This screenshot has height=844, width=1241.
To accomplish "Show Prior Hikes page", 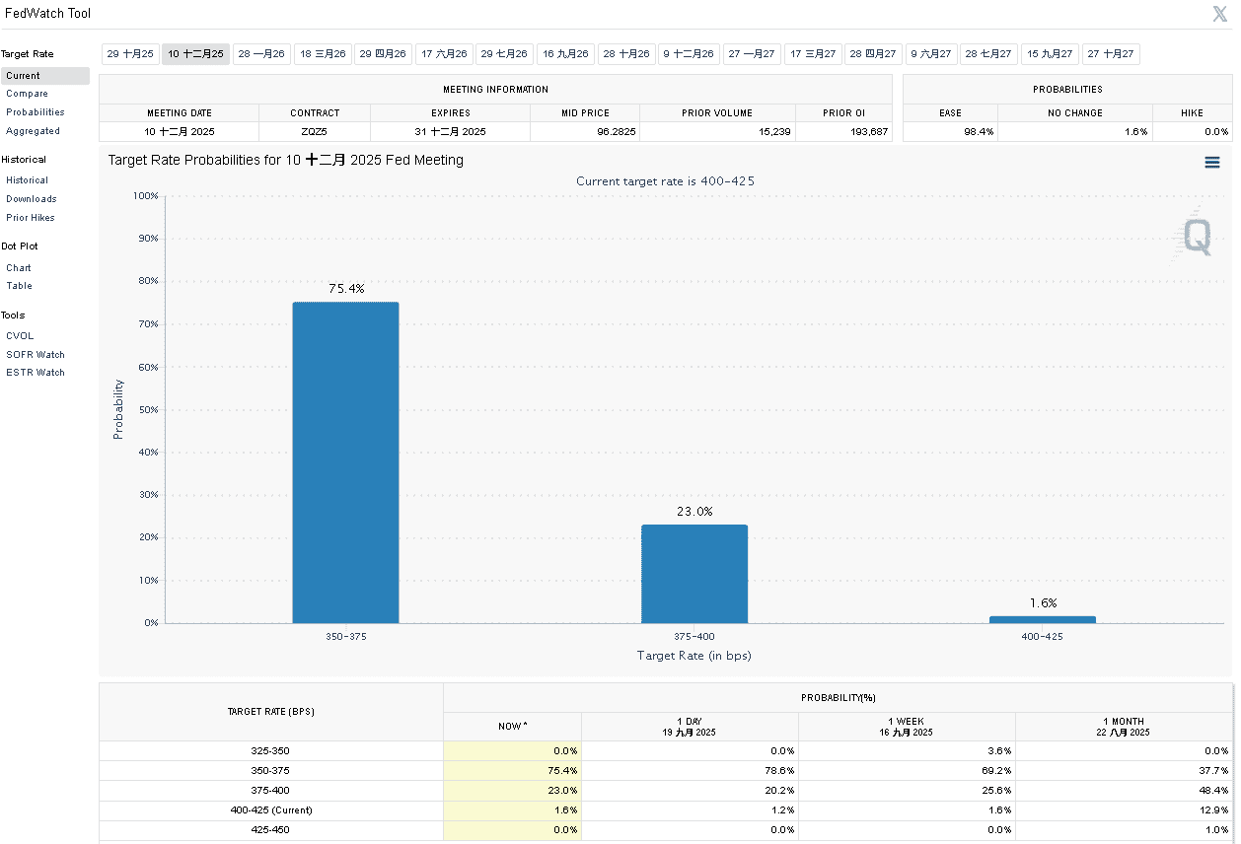I will point(31,218).
